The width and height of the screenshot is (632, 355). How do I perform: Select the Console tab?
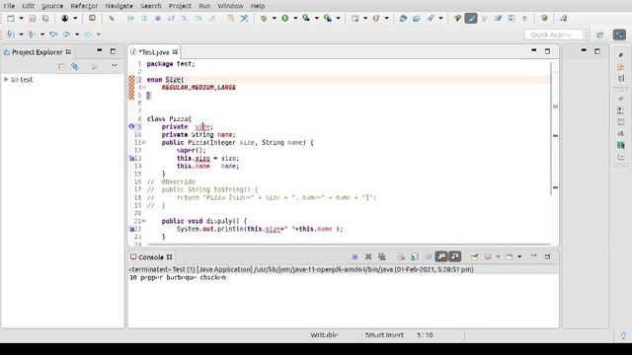(151, 256)
